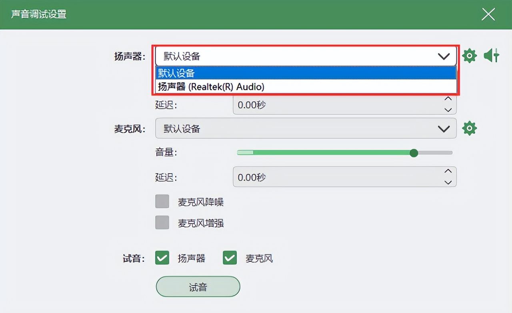
Task: Decrease the microphone delay value
Action: (448, 183)
